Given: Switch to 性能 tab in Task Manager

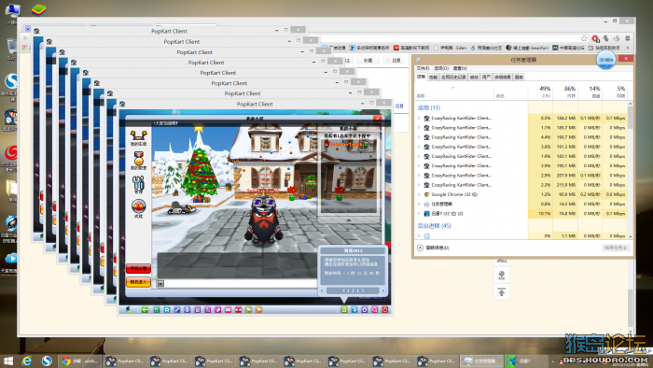Looking at the screenshot, I should click(x=433, y=78).
